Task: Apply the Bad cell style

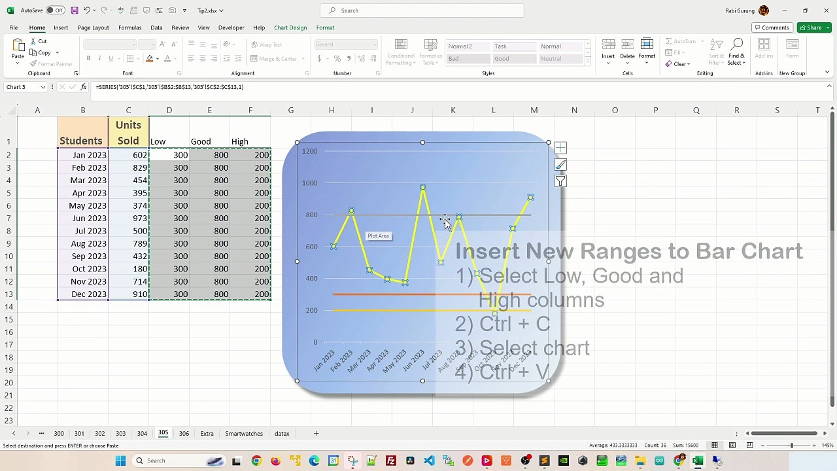Action: coord(468,59)
